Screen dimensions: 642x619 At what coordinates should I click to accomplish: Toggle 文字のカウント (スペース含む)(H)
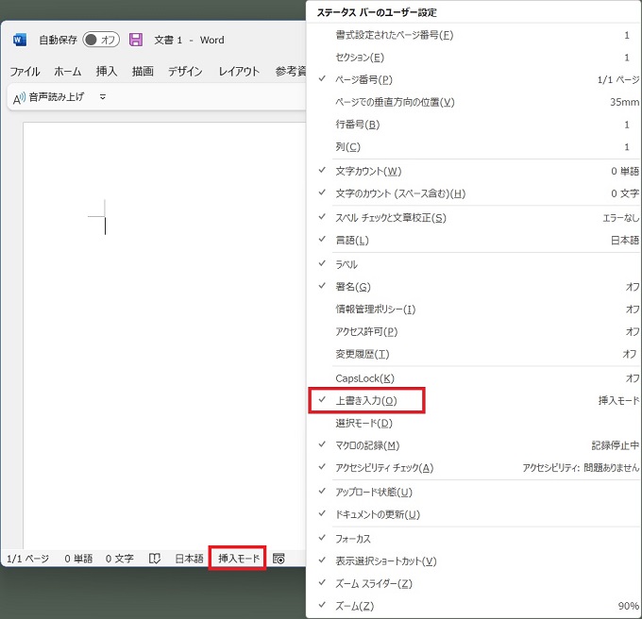[474, 193]
